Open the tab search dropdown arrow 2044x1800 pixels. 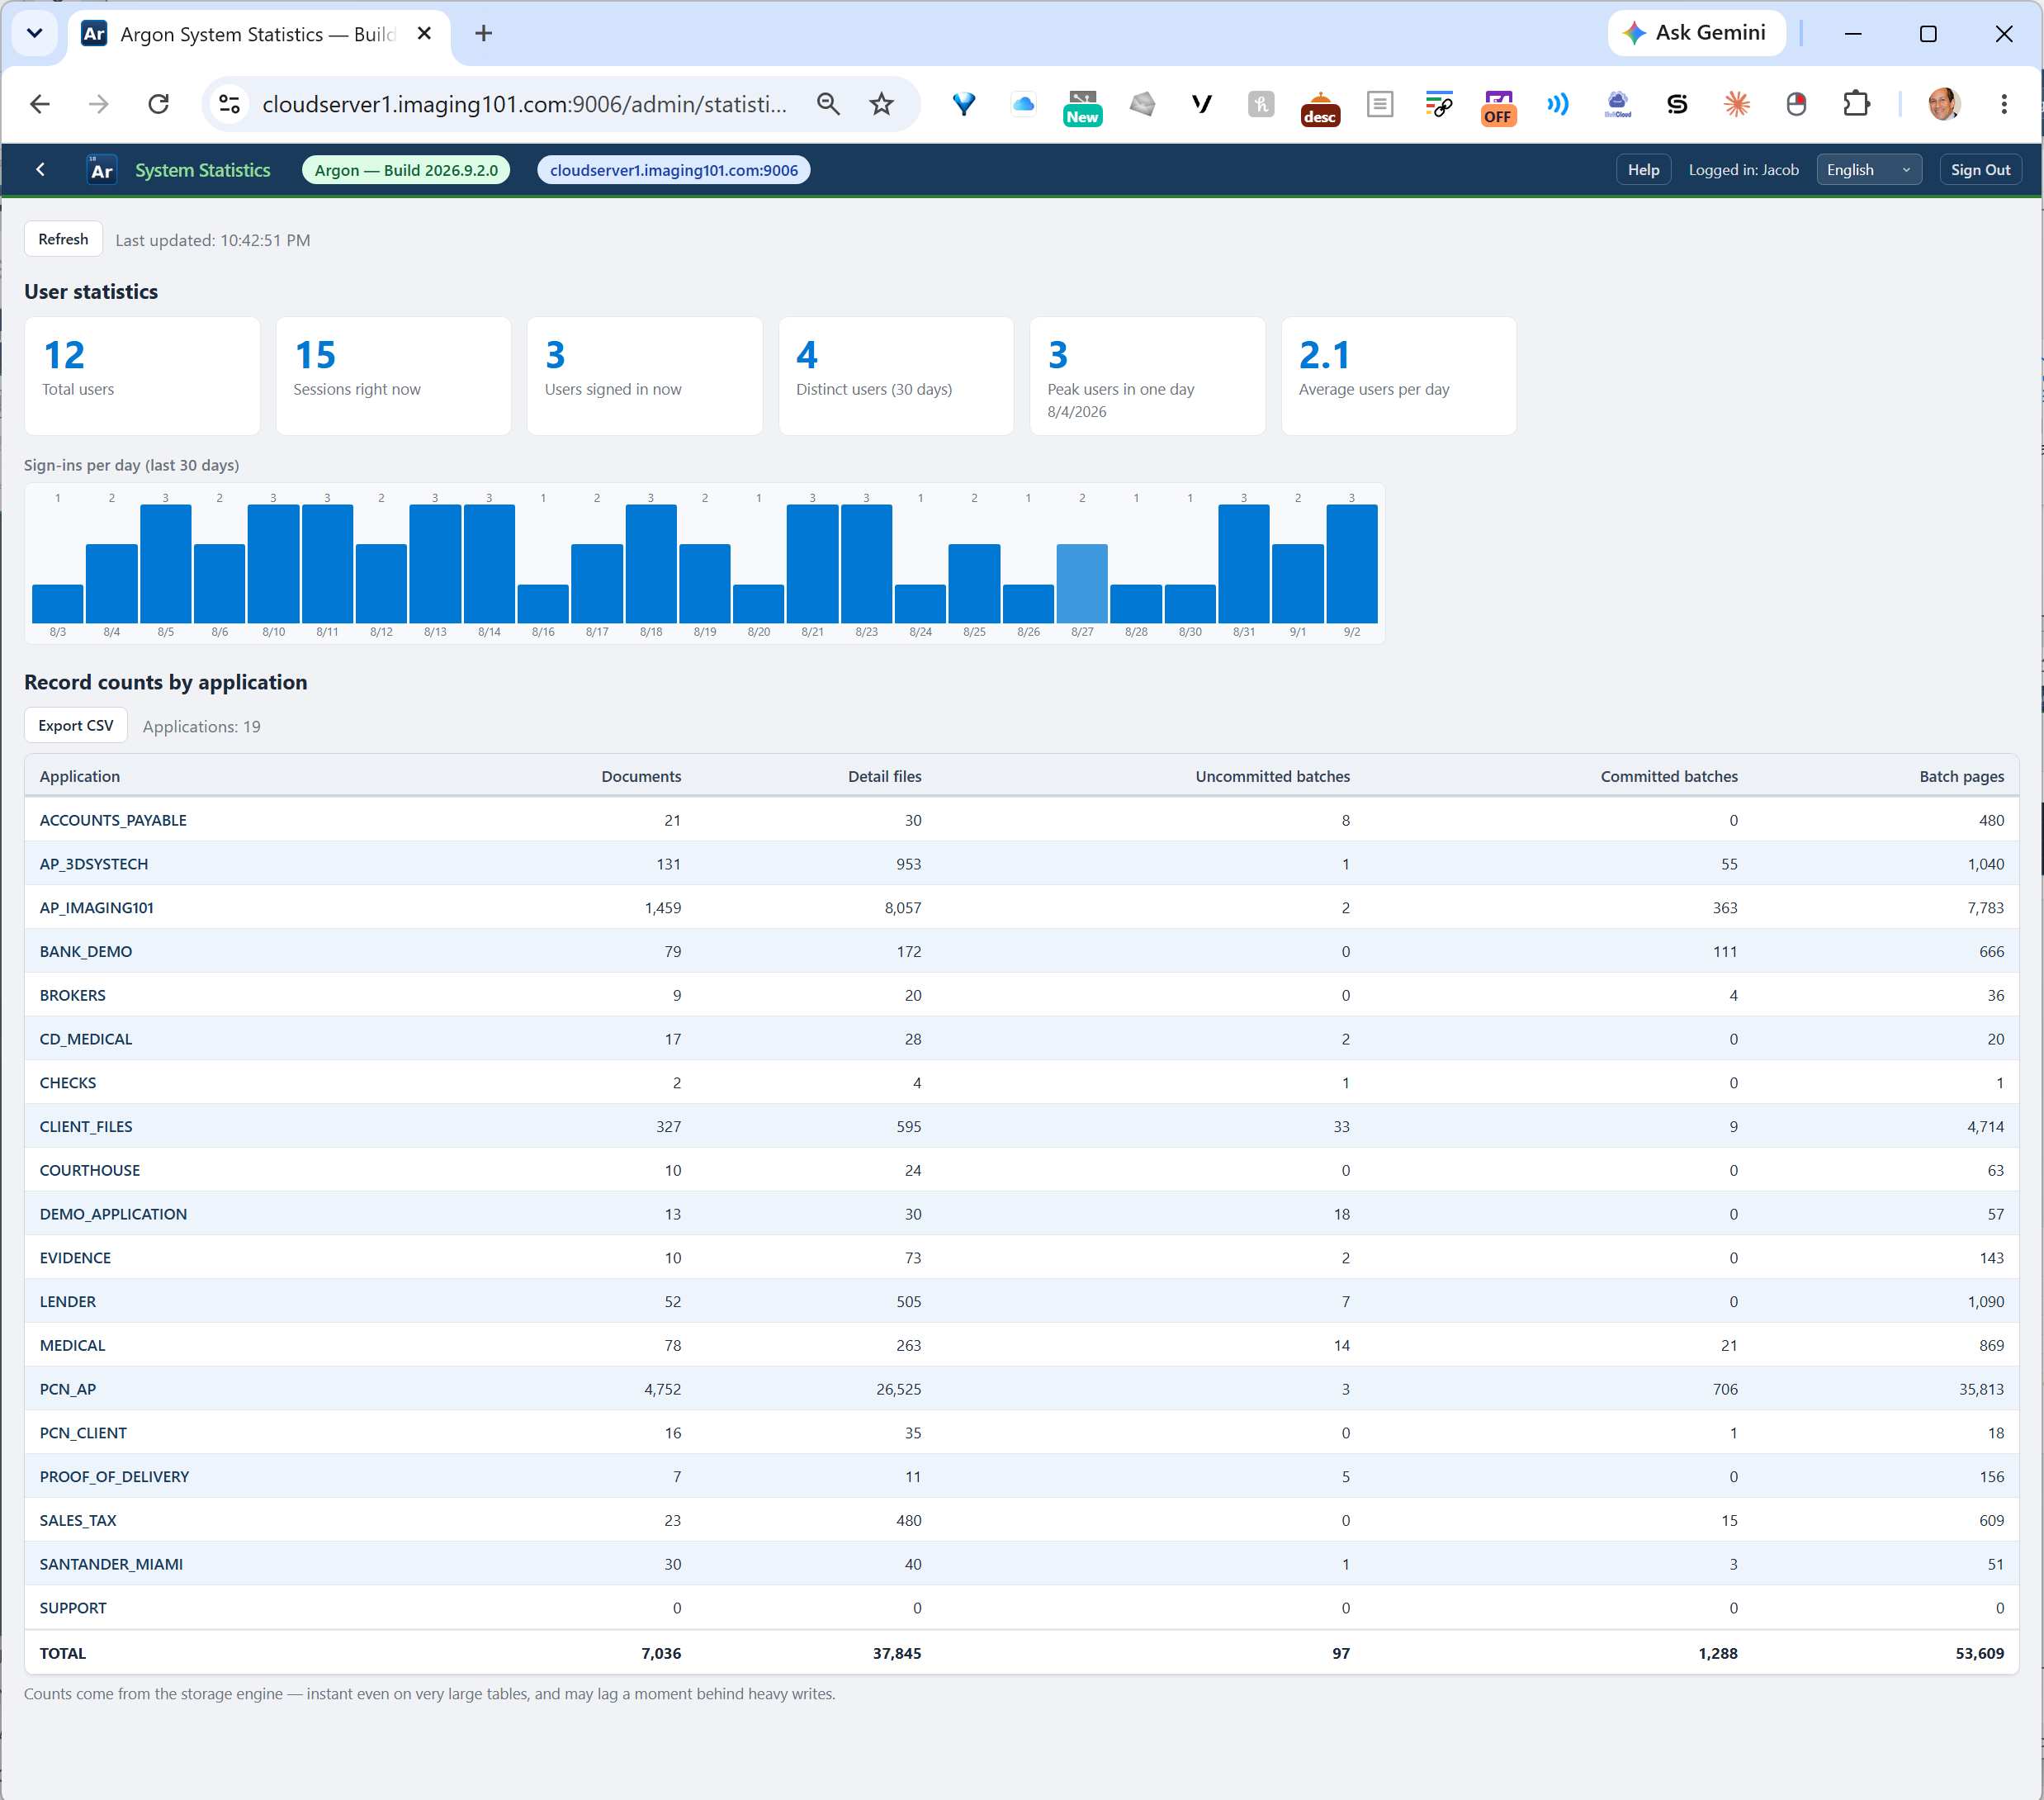tap(35, 33)
